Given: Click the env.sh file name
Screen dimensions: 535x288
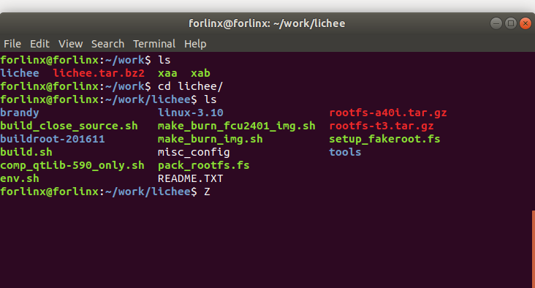Looking at the screenshot, I should [20, 178].
